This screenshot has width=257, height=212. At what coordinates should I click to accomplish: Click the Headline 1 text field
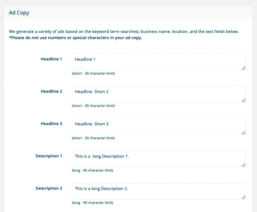click(158, 62)
